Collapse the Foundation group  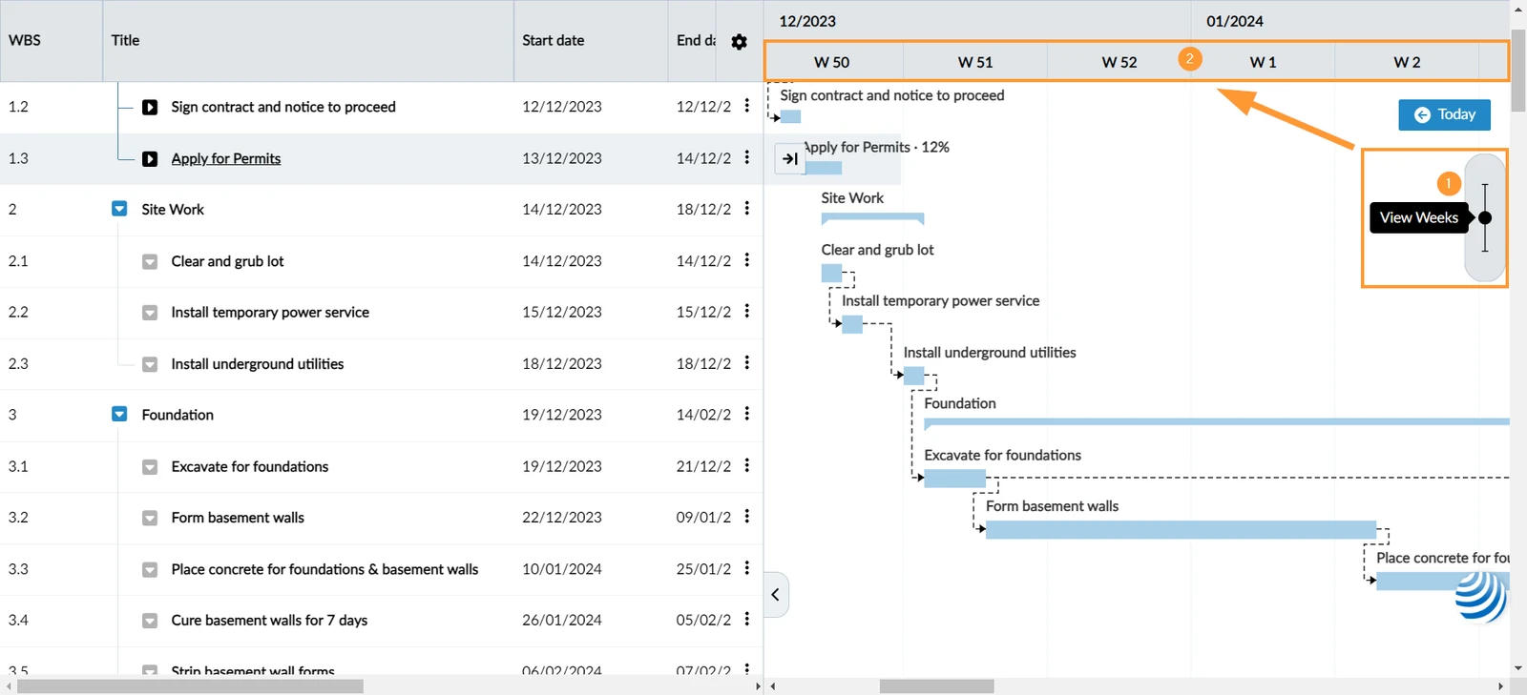(x=119, y=414)
